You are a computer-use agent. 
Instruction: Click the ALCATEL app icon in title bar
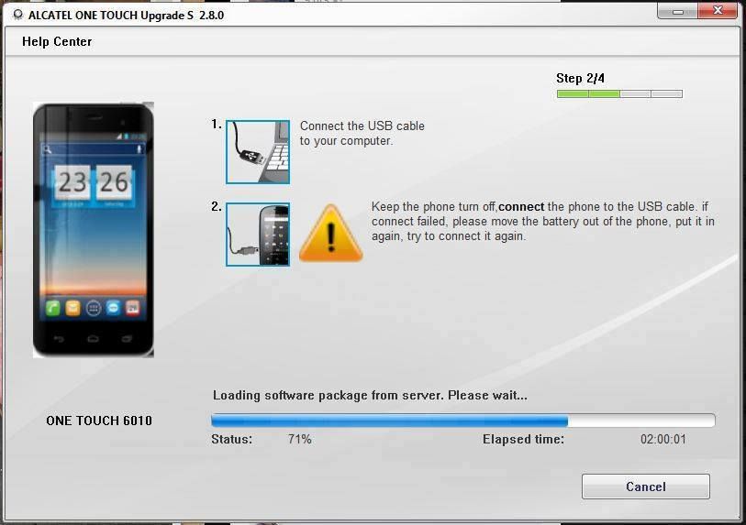[x=17, y=15]
